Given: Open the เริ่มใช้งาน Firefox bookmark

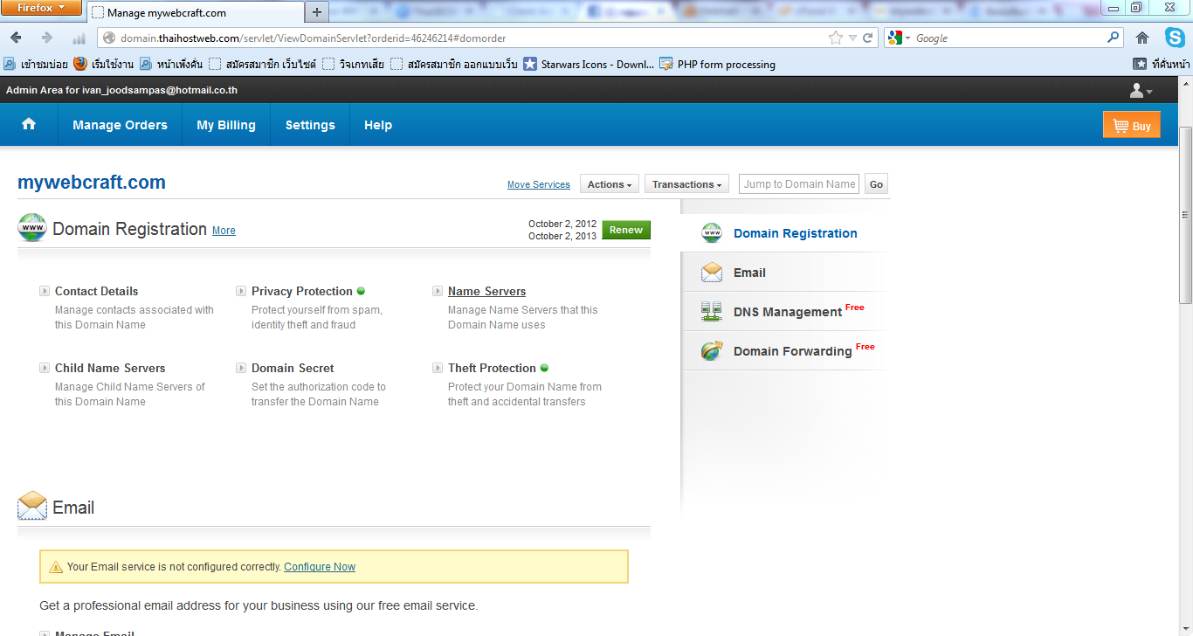Looking at the screenshot, I should tap(103, 64).
